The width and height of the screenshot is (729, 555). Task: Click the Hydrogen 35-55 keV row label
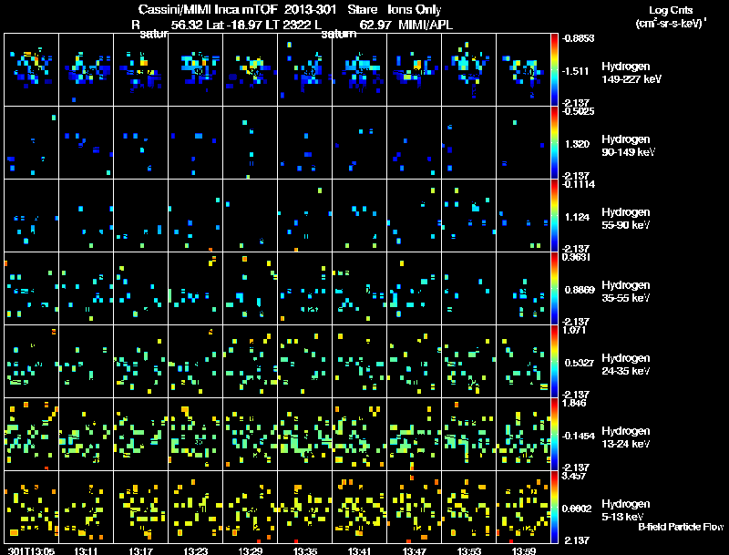tap(630, 291)
